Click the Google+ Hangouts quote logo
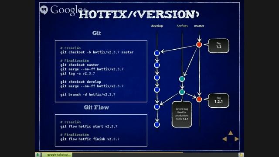This screenshot has height=157, width=279. coord(44,10)
